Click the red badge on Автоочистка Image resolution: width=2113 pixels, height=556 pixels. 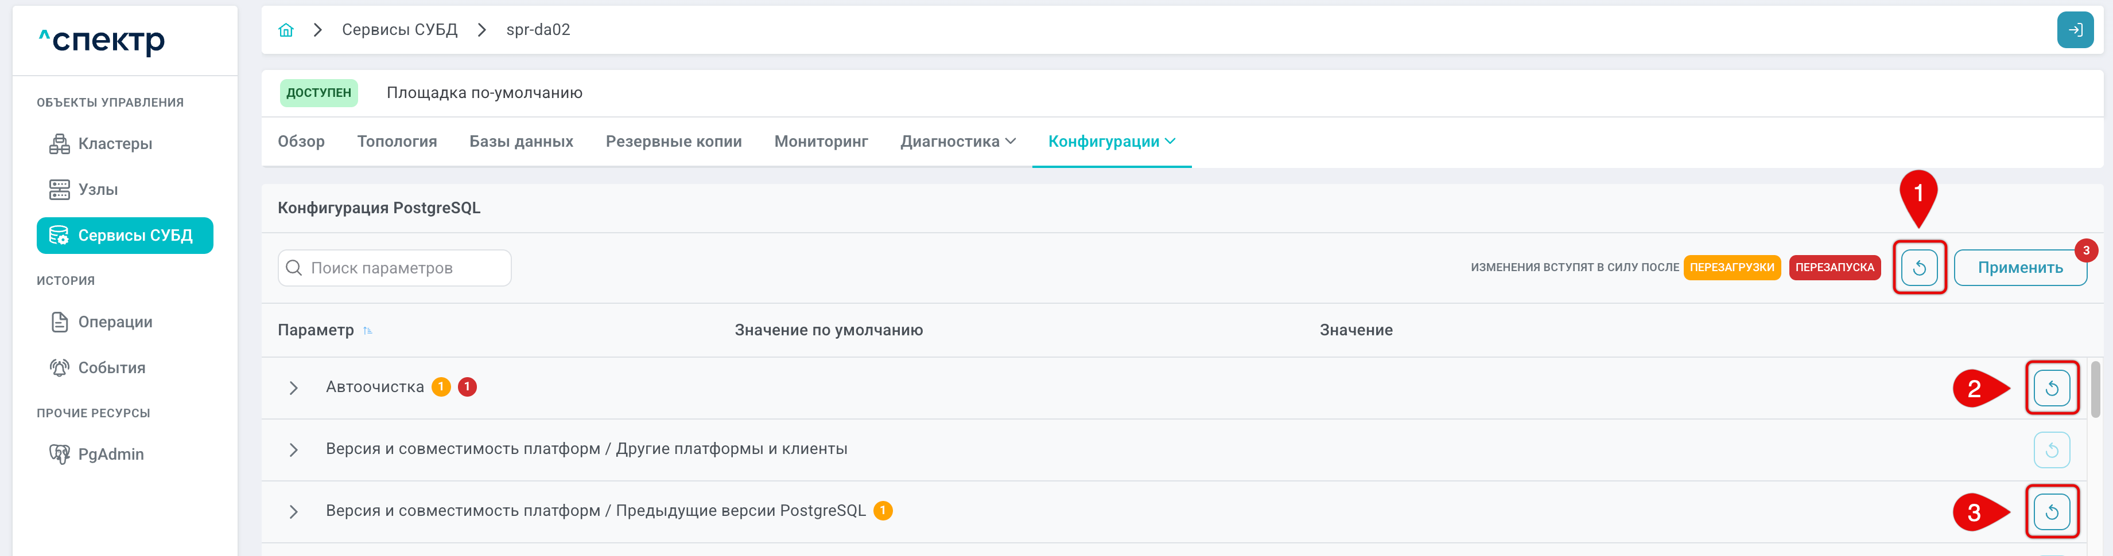[x=468, y=387]
